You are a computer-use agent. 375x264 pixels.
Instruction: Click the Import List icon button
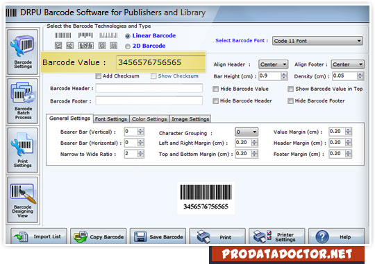tap(39, 236)
